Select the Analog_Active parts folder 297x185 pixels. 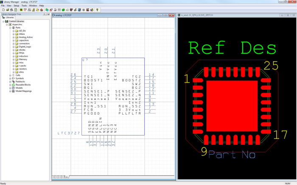coord(26,37)
